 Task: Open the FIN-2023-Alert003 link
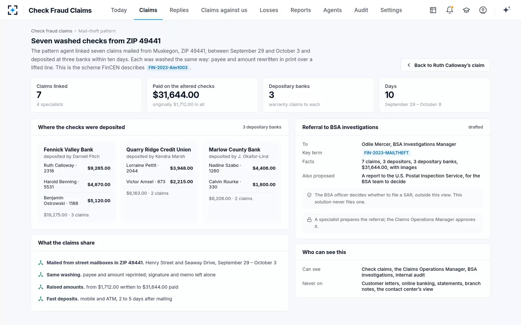[168, 68]
